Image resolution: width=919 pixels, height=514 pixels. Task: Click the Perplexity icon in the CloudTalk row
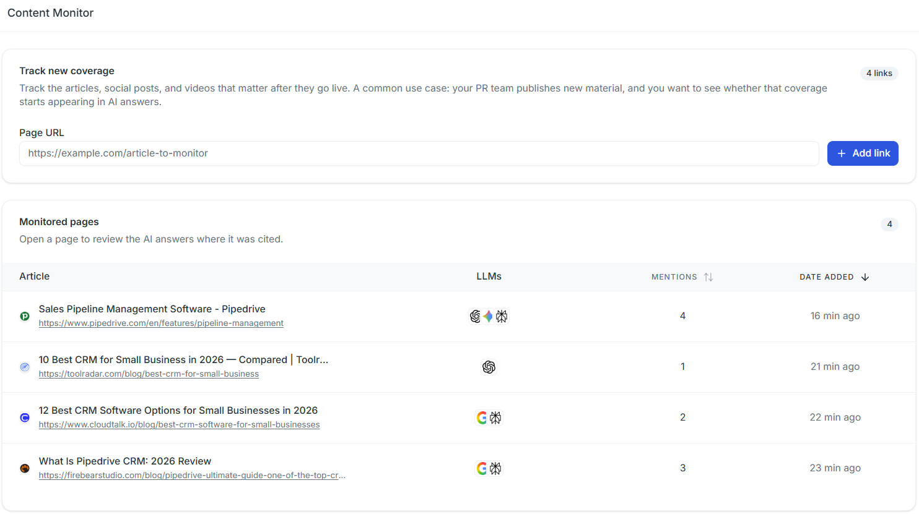click(x=495, y=418)
